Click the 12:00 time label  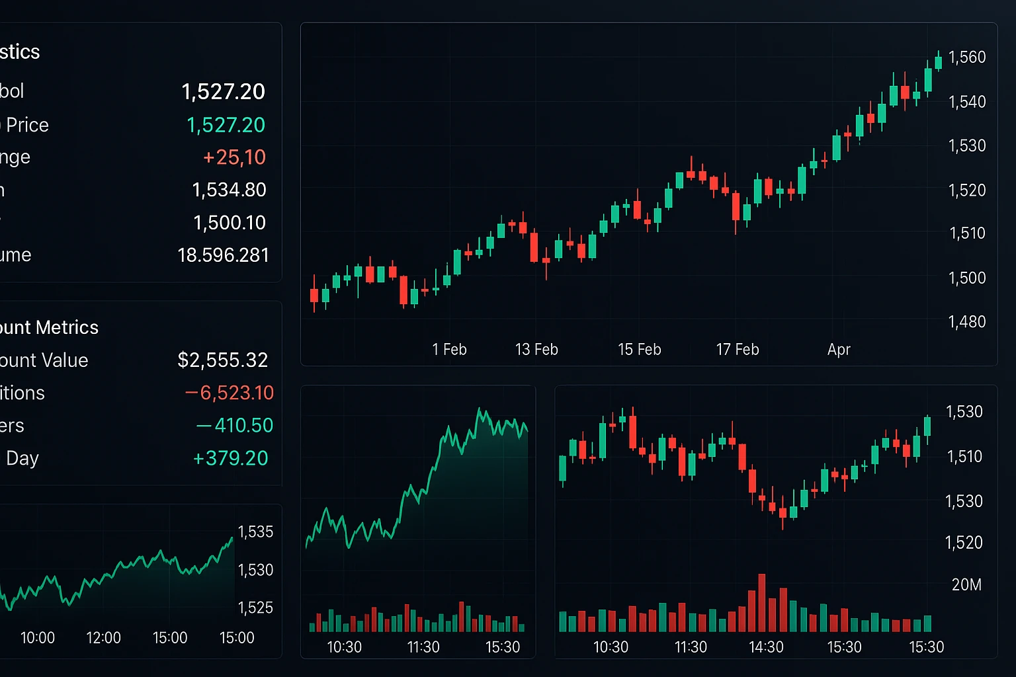(x=104, y=638)
